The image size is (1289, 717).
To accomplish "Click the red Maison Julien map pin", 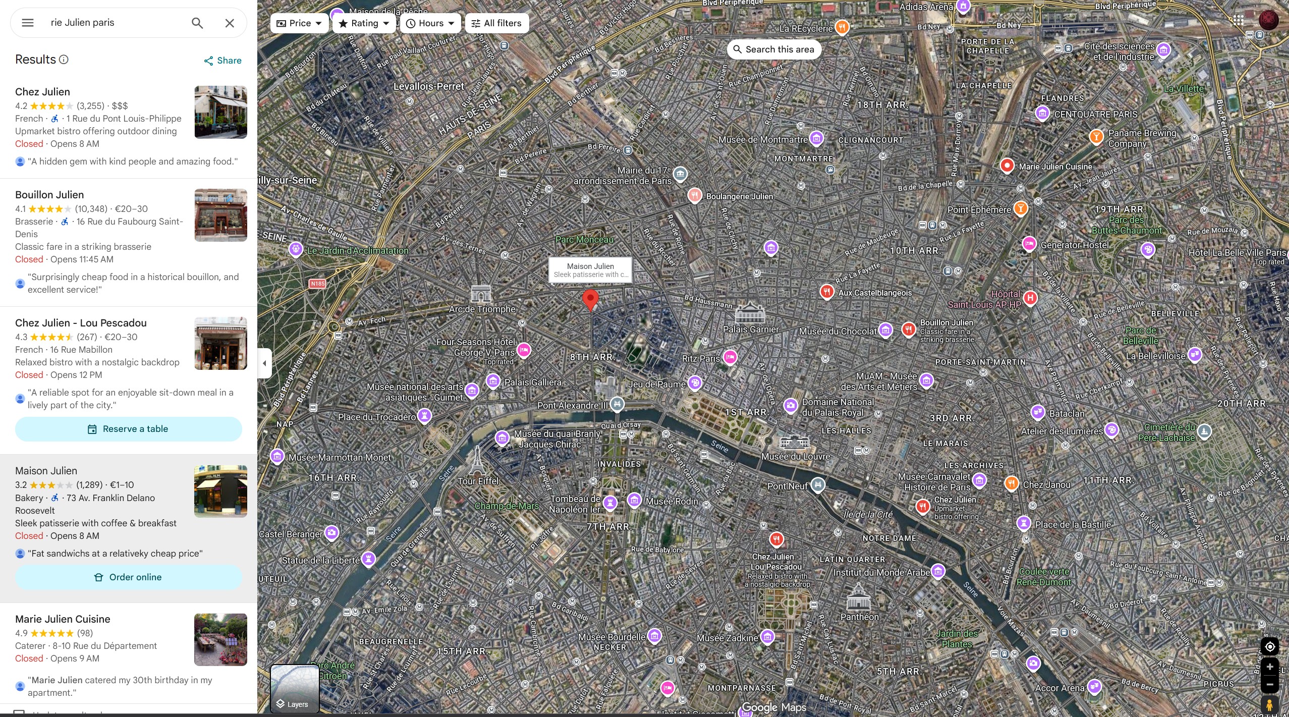I will point(590,300).
